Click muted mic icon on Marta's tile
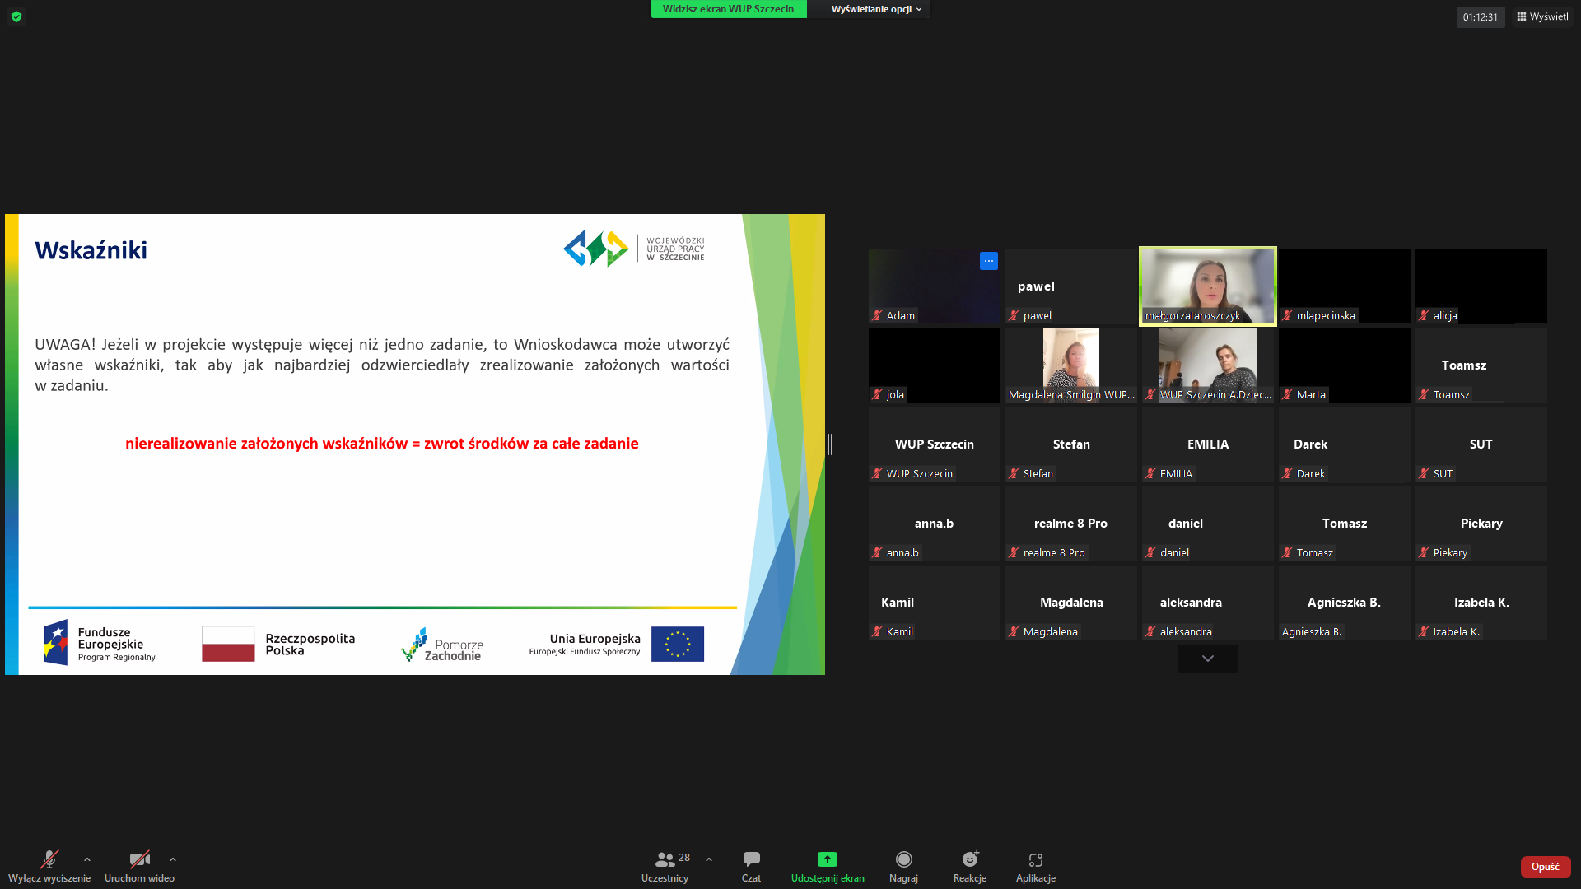This screenshot has height=889, width=1581. point(1288,395)
